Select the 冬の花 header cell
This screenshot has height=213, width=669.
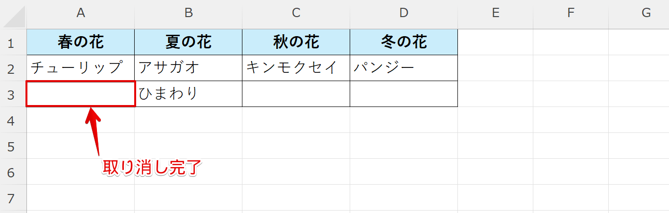(x=404, y=43)
